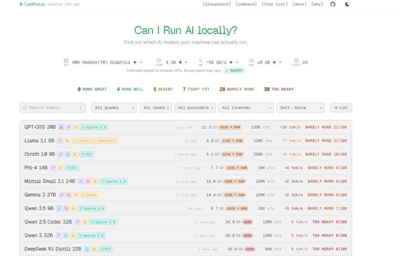The width and height of the screenshot is (400, 256).
Task: Open the ~55 GB/s bandwidth dropdown
Action: [x=222, y=62]
